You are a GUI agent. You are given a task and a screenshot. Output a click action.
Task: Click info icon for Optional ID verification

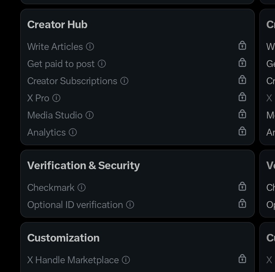[130, 205]
